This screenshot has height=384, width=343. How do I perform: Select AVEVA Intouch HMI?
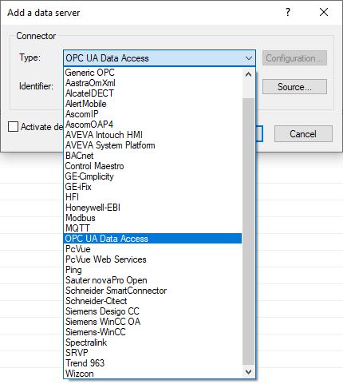(153, 135)
